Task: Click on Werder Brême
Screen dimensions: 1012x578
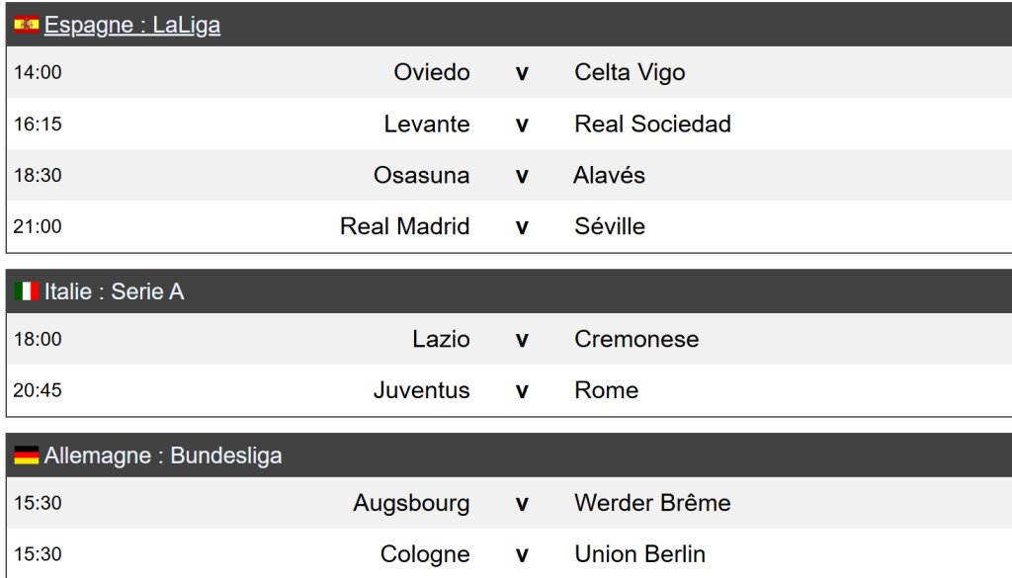Action: tap(652, 504)
